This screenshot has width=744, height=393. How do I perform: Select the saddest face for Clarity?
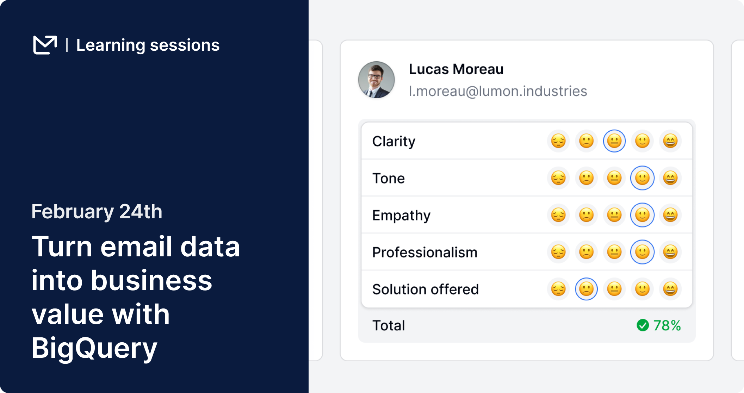pos(558,141)
